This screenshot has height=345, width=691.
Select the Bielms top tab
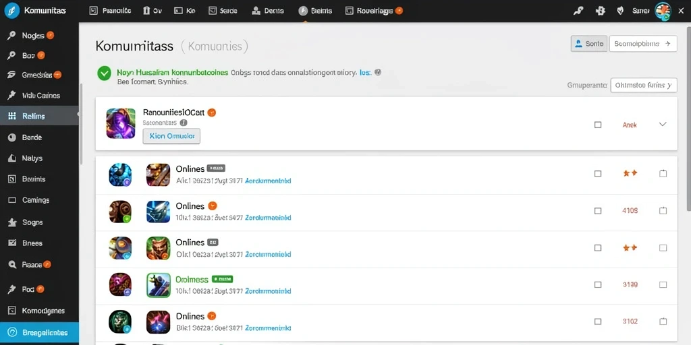coord(315,11)
